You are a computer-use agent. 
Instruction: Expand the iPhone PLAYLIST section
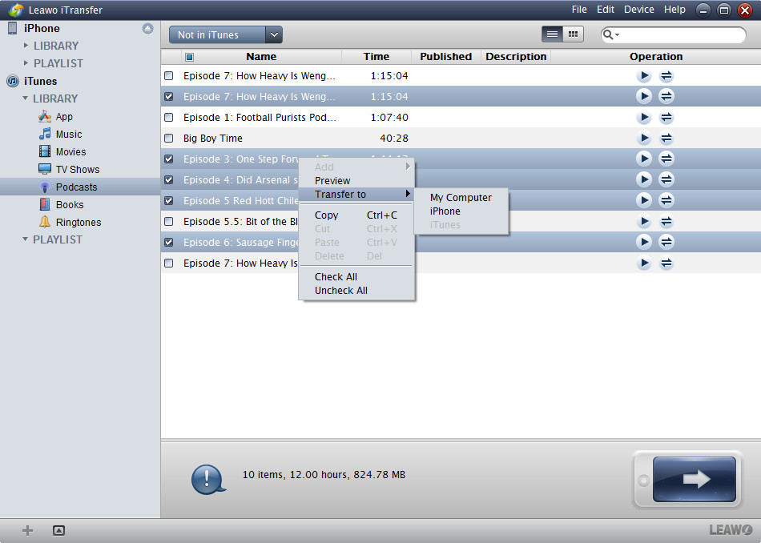coord(26,63)
